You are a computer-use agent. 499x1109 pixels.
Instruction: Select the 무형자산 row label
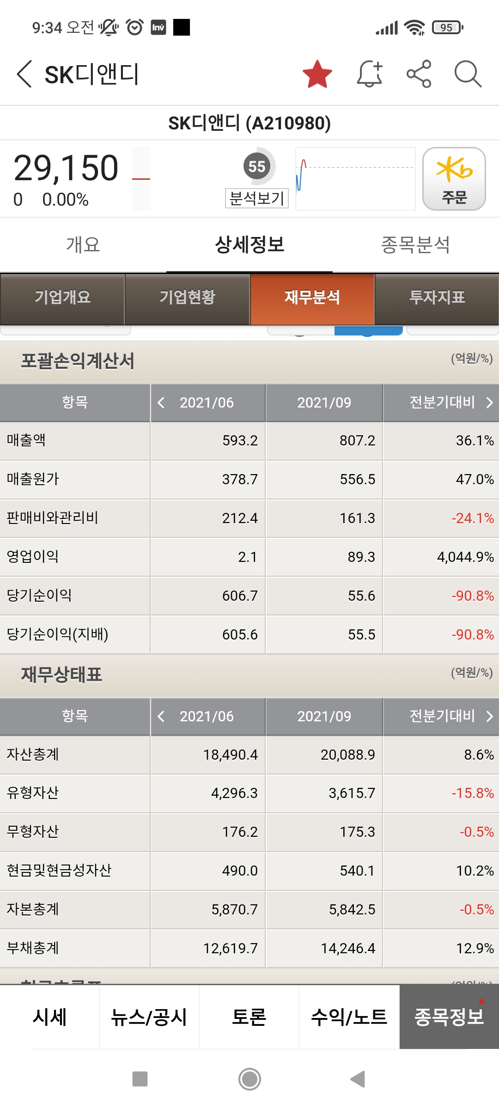33,832
